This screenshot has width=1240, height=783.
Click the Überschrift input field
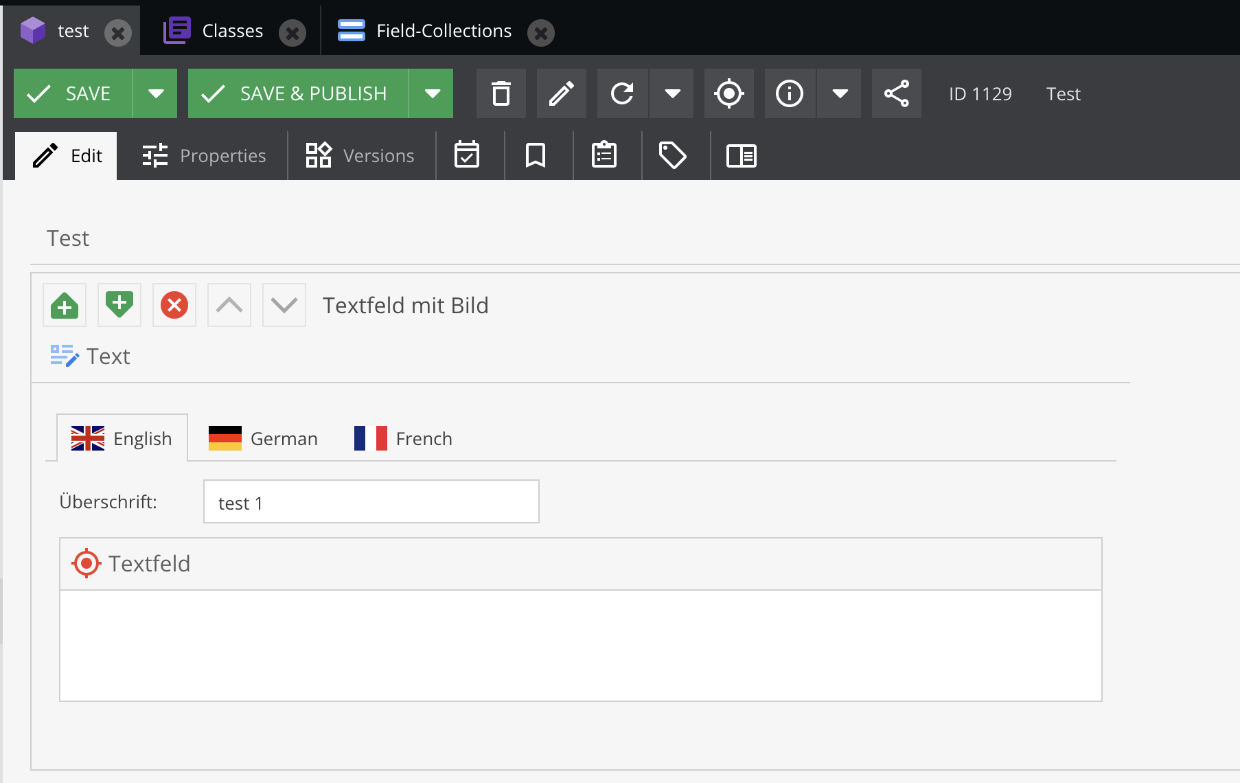tap(371, 501)
